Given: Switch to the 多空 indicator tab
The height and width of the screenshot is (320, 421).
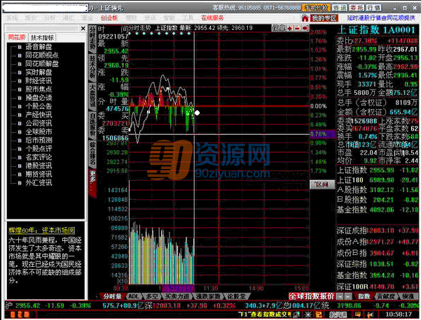Looking at the screenshot, I should [152, 296].
